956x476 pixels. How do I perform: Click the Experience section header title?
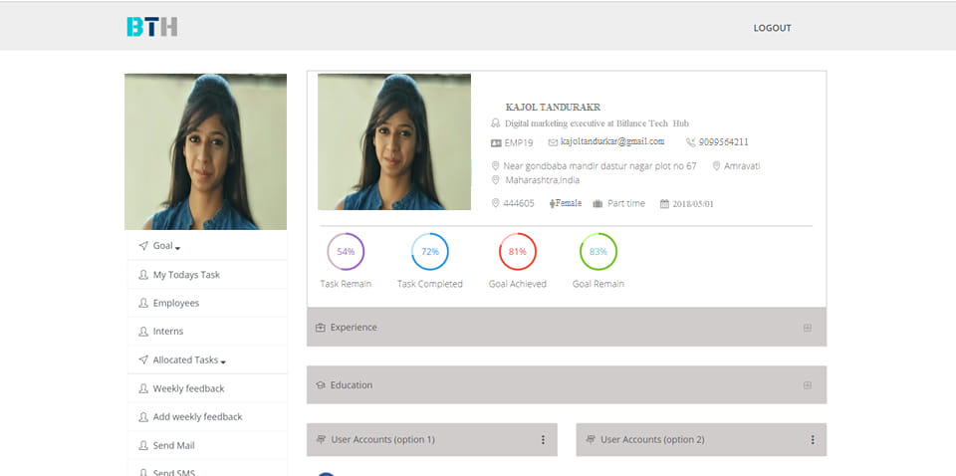click(354, 328)
